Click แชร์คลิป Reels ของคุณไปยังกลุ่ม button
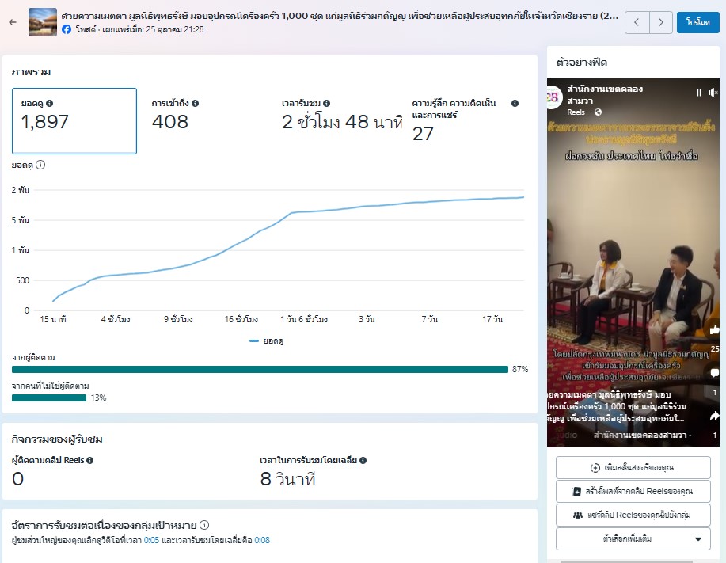The height and width of the screenshot is (563, 726). [x=632, y=515]
